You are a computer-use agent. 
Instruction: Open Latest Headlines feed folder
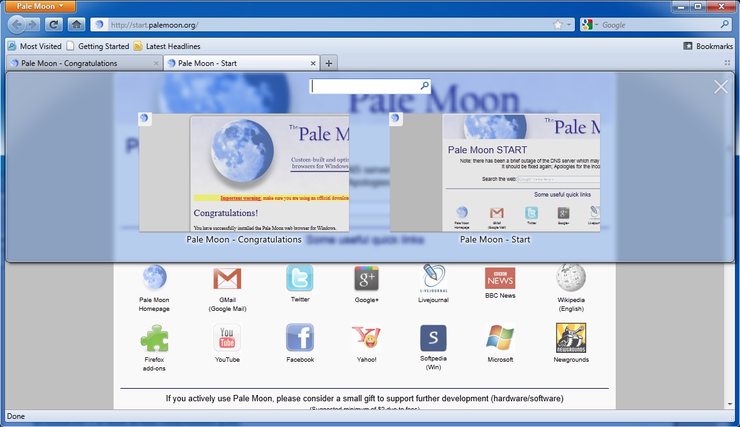point(167,46)
